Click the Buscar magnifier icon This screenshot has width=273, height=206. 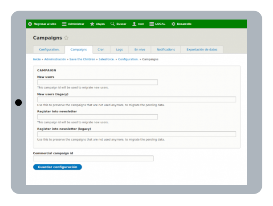113,24
